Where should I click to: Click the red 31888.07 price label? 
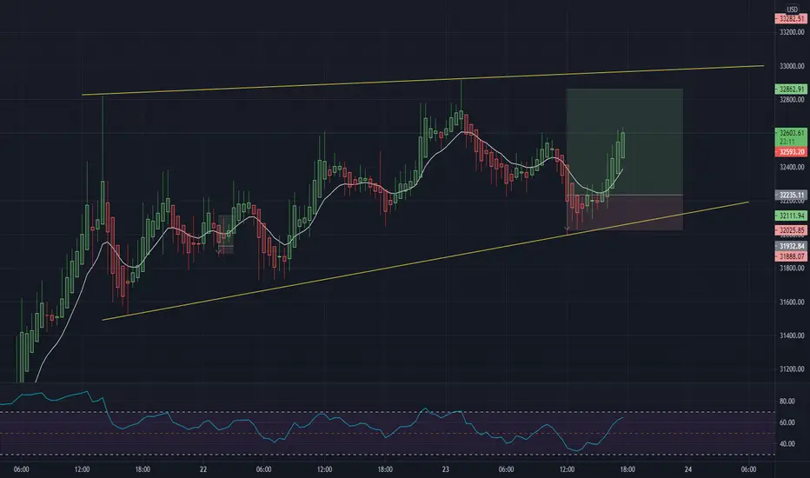point(790,256)
